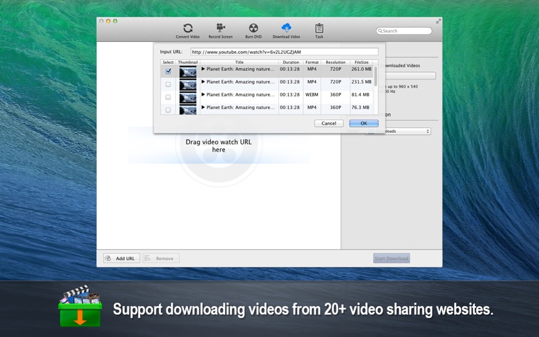Click the magnifier icon in Search field

380,31
